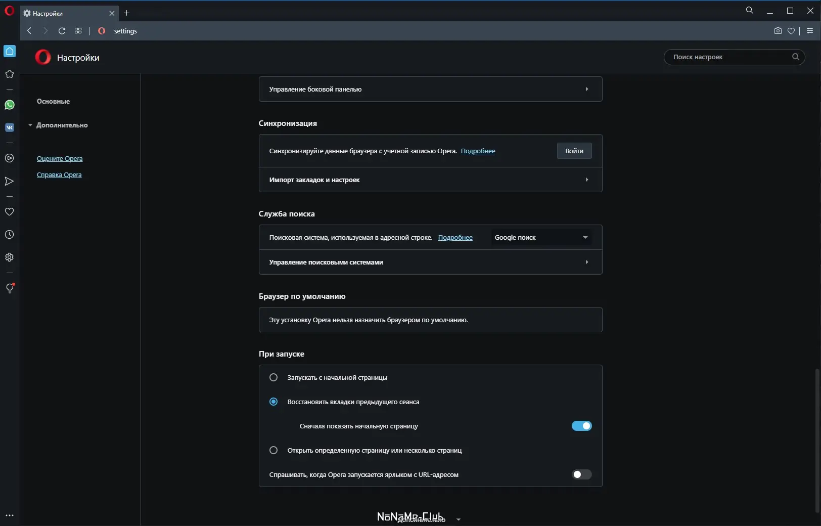This screenshot has width=821, height=526.
Task: Switch to the Настройки browser tab
Action: pos(69,13)
